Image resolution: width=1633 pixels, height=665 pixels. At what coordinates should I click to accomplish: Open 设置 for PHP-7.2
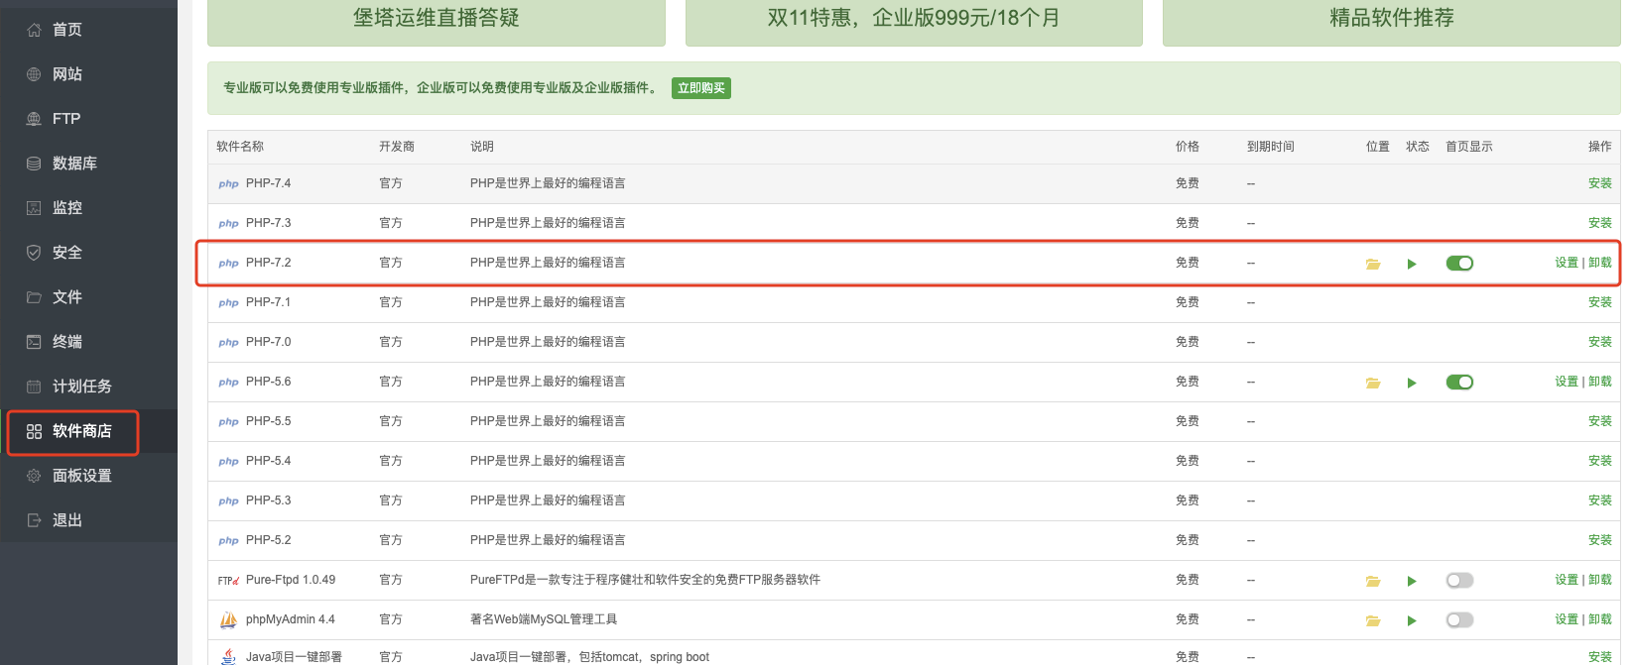tap(1567, 263)
